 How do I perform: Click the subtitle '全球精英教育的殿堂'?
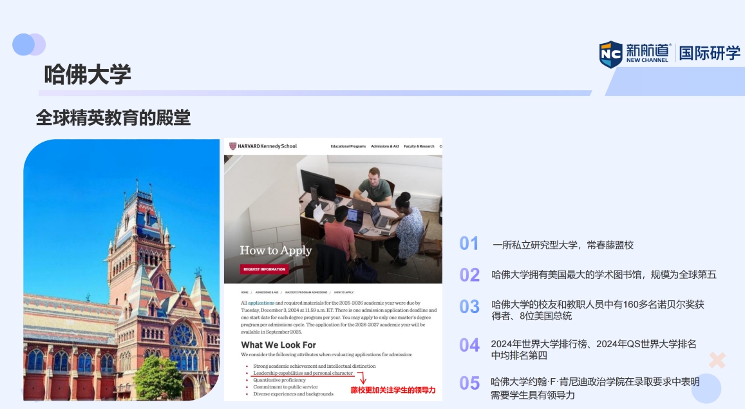pyautogui.click(x=113, y=118)
